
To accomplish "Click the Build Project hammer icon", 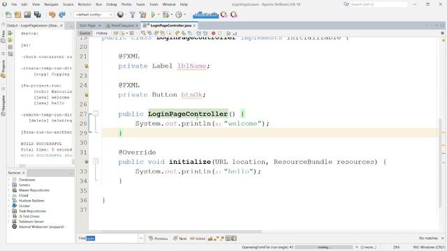I will [x=133, y=15].
